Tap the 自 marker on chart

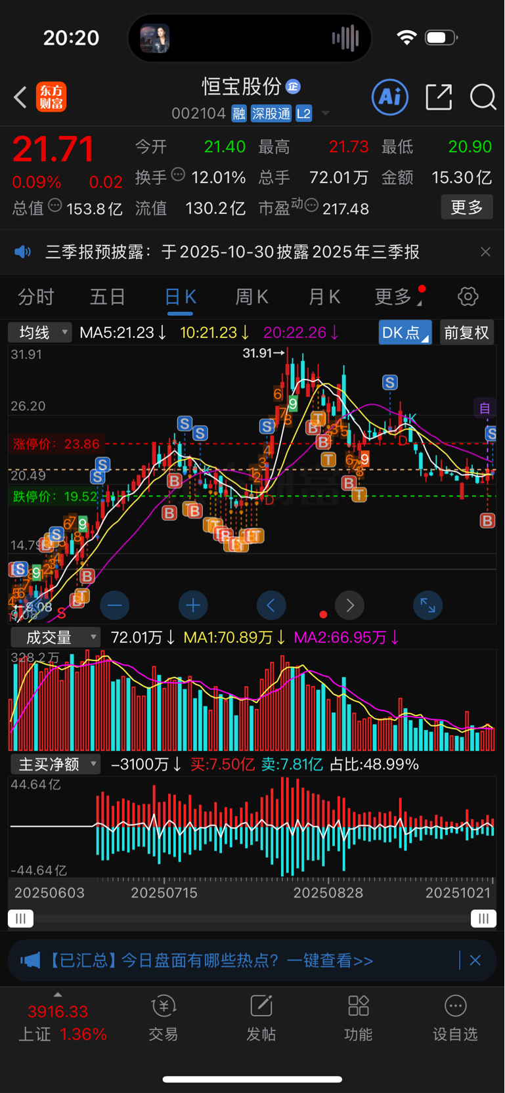485,408
